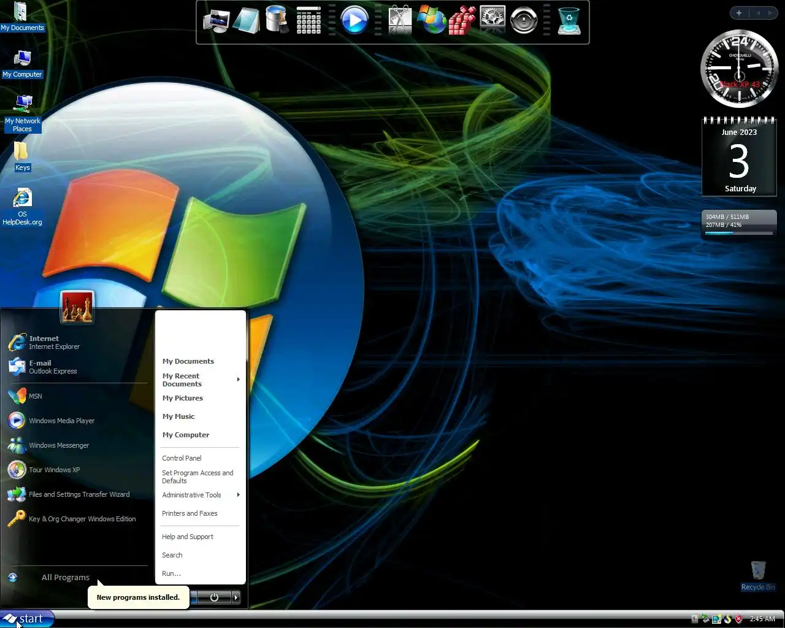This screenshot has height=628, width=785.
Task: Expand the Administrative Tools submenu arrow
Action: pos(238,495)
